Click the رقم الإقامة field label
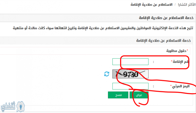This screenshot has height=113, width=196. (x=181, y=62)
